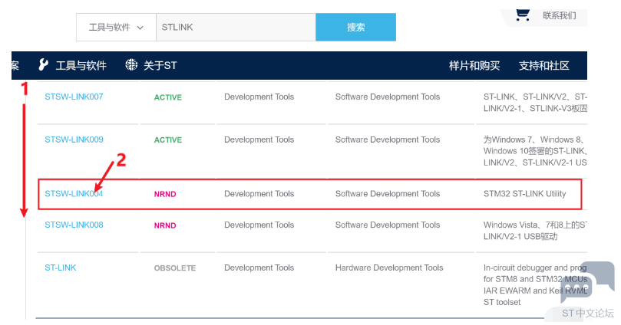Select ACTIVE status in STSW-LINK009 row
Screen dimensions: 621x325
[x=168, y=140]
